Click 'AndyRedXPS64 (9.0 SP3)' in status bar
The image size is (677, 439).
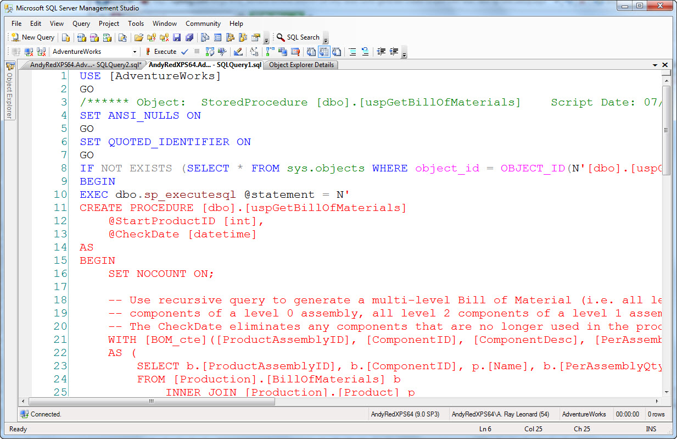(405, 414)
